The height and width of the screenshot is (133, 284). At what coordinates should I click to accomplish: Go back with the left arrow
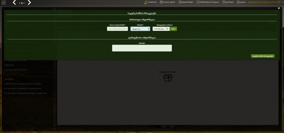15,2
